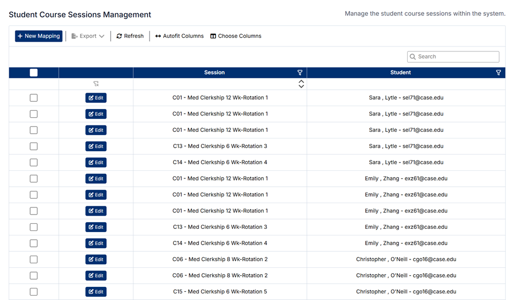Click the down chevron in Session filter row
This screenshot has width=513, height=300.
tap(301, 86)
